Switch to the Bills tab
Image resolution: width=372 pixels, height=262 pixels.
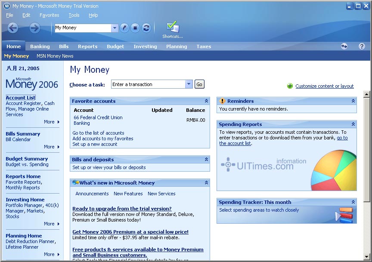click(64, 46)
